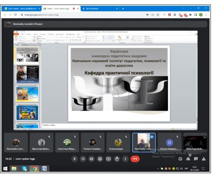Open Chrome tab search chevron
214x174 pixels.
pos(183,8)
